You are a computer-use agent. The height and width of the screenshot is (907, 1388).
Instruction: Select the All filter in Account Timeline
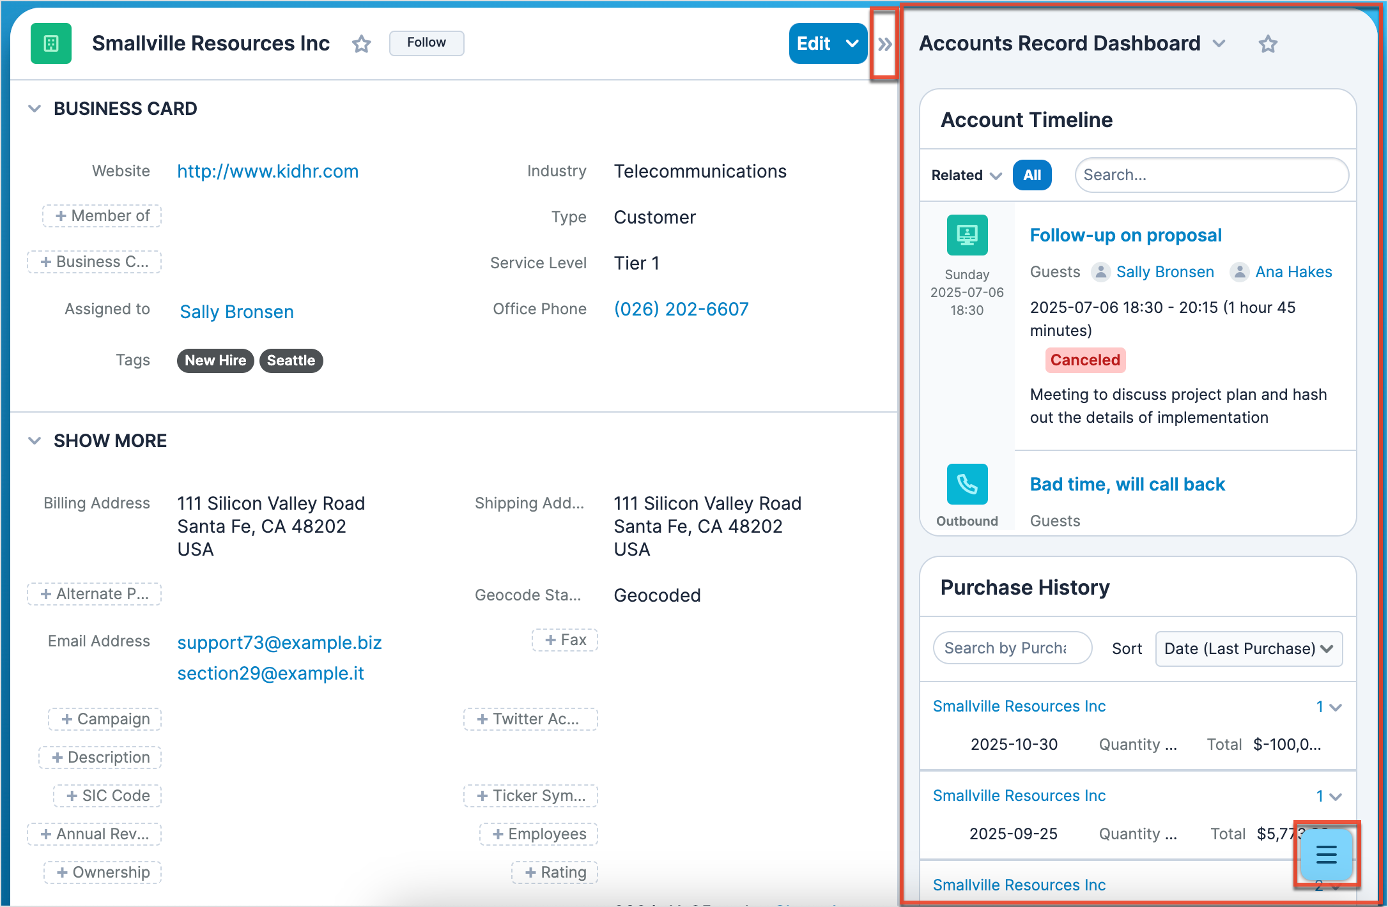coord(1032,174)
